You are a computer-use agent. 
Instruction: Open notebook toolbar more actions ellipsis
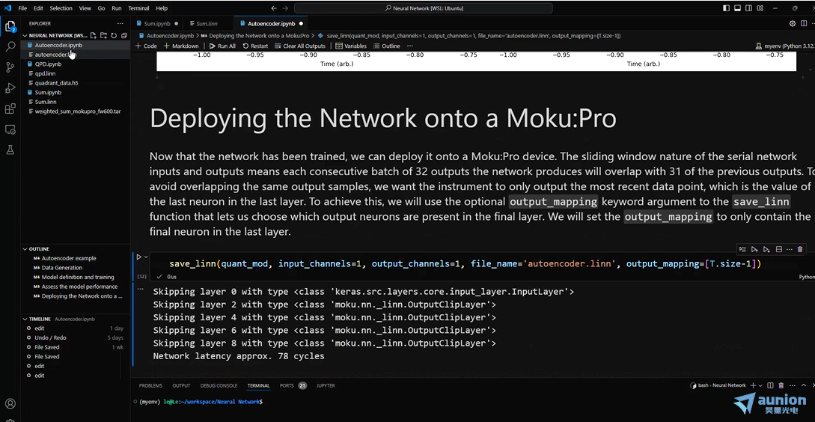[410, 46]
